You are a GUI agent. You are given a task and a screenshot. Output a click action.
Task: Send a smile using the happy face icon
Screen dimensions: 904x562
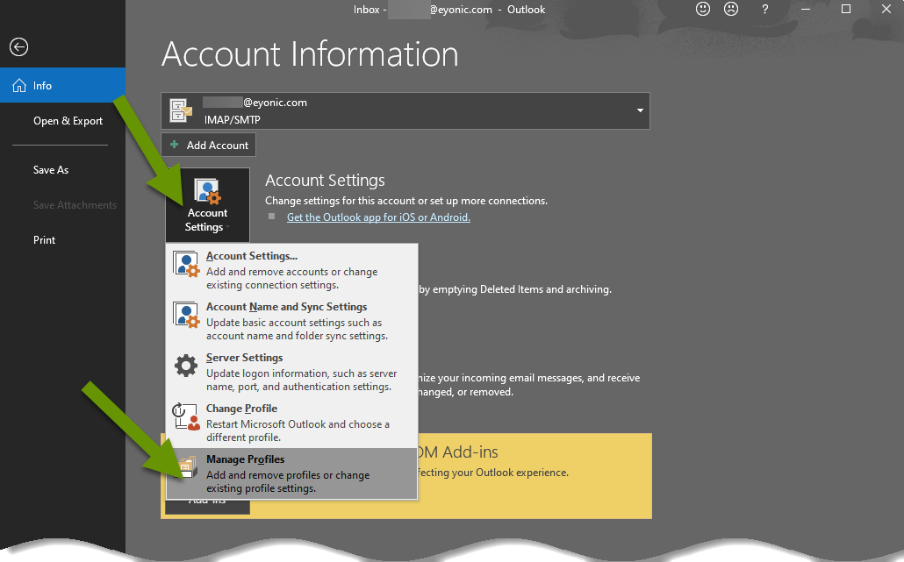click(x=703, y=10)
